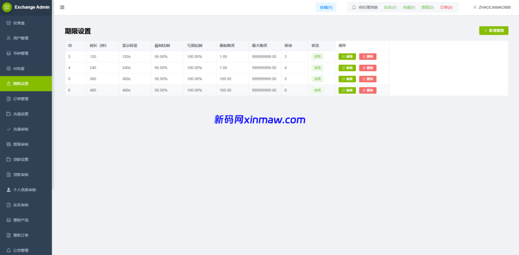519x255 pixels.
Task: Edit the 240s period row
Action: coord(347,68)
